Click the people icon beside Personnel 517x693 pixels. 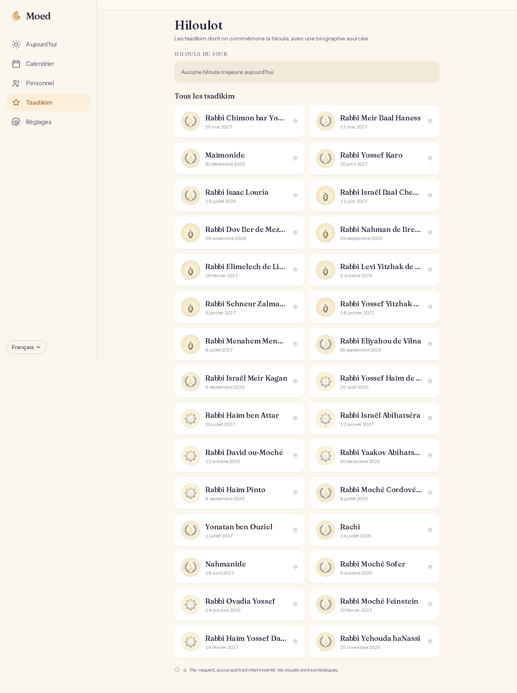click(x=16, y=83)
